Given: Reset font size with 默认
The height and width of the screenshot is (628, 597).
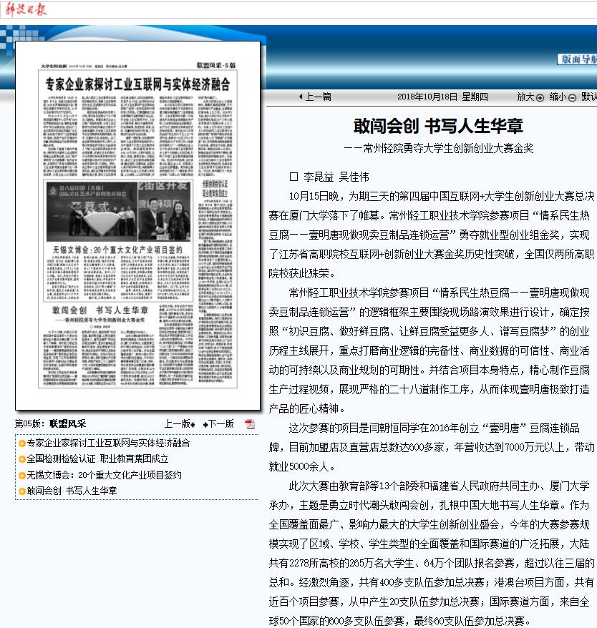Looking at the screenshot, I should click(589, 97).
